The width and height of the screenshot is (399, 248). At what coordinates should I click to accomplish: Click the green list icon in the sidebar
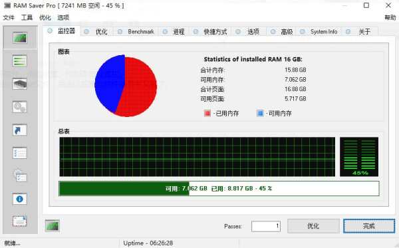pyautogui.click(x=20, y=61)
